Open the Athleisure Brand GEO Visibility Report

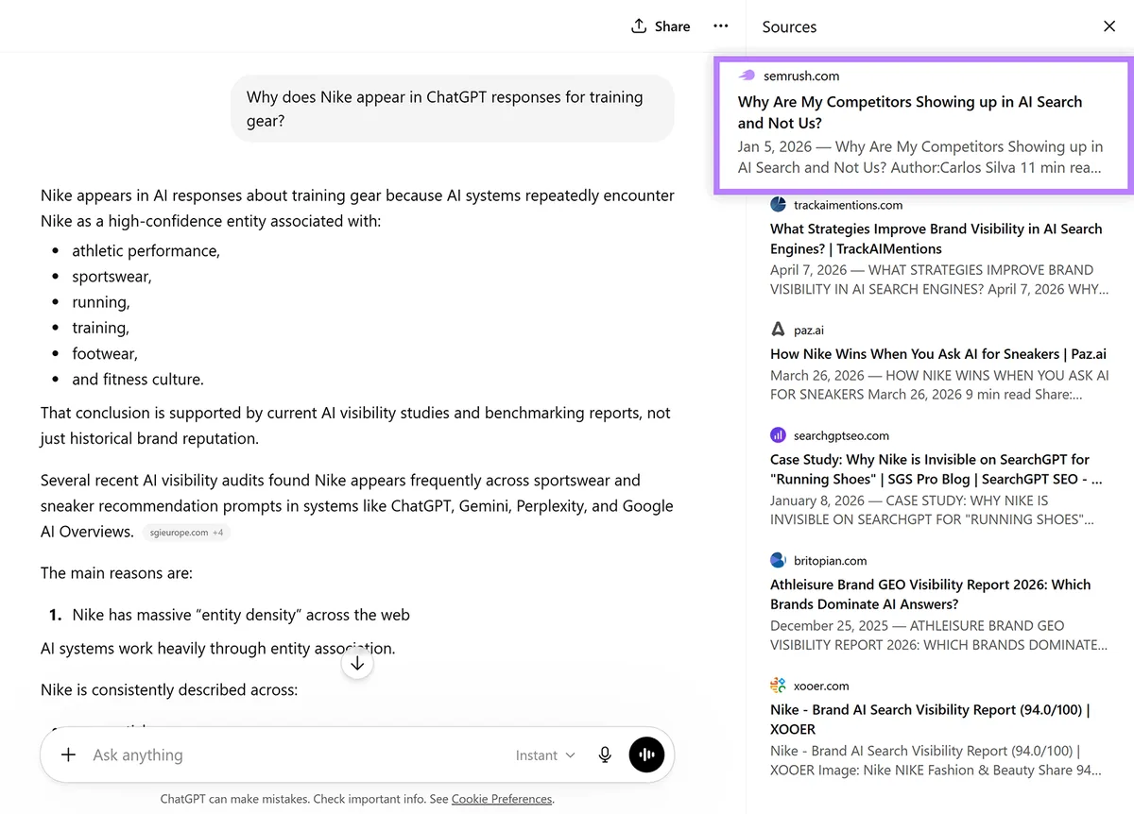coord(931,594)
